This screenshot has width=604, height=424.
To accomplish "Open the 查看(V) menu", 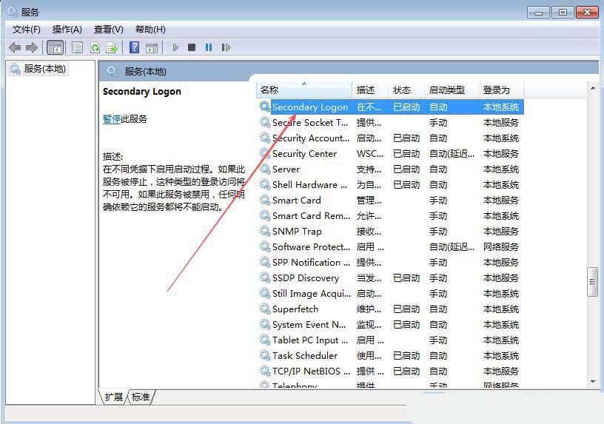I will click(108, 30).
